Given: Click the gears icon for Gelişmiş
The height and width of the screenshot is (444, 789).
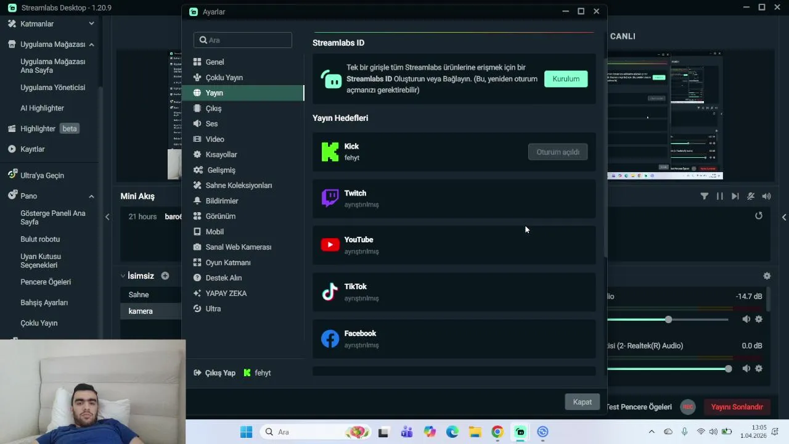Looking at the screenshot, I should tap(197, 170).
